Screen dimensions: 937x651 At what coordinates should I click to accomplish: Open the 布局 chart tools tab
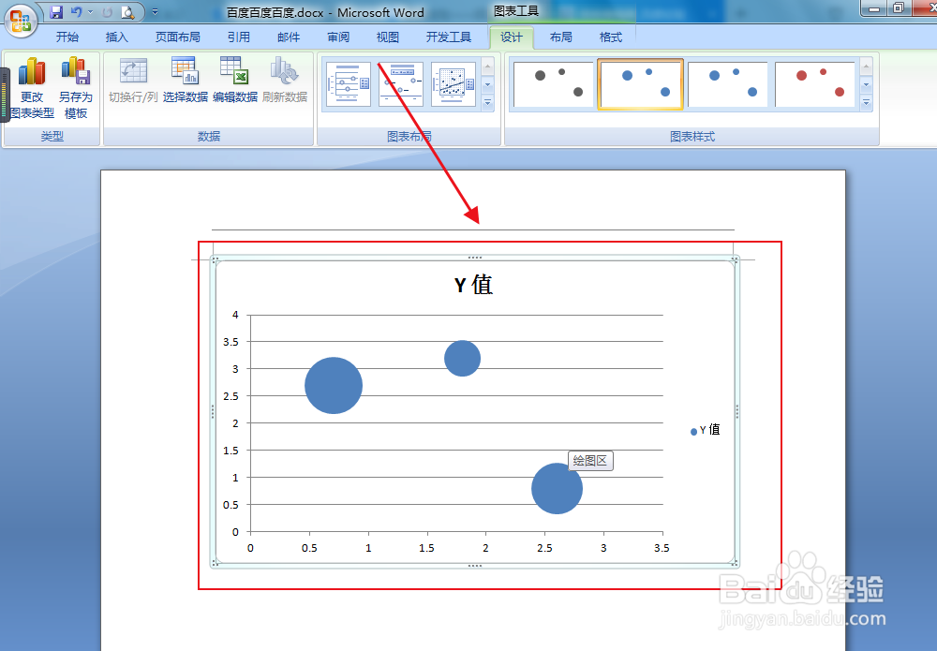pos(560,37)
